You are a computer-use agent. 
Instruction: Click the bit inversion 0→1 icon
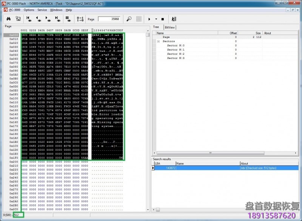[x=80, y=19]
